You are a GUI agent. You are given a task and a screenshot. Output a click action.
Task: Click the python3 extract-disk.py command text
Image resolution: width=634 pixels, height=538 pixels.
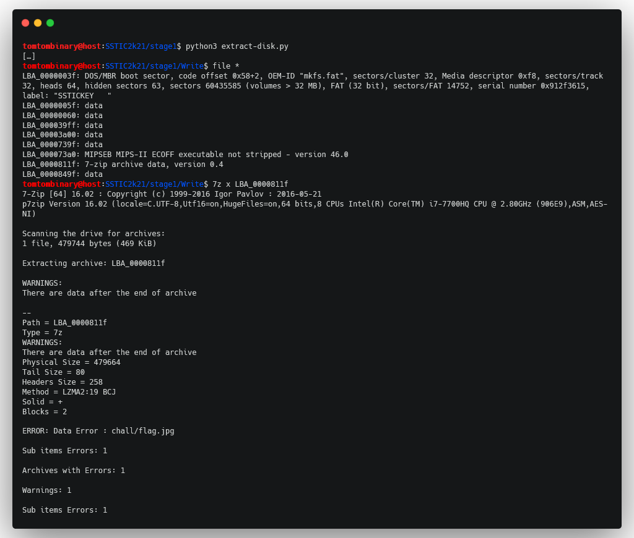tap(237, 46)
